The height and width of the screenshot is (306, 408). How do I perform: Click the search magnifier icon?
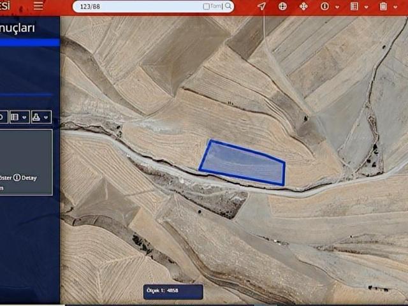(228, 6)
